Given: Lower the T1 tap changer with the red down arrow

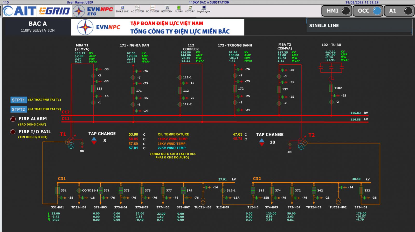Looking at the screenshot, I should click(x=94, y=143).
